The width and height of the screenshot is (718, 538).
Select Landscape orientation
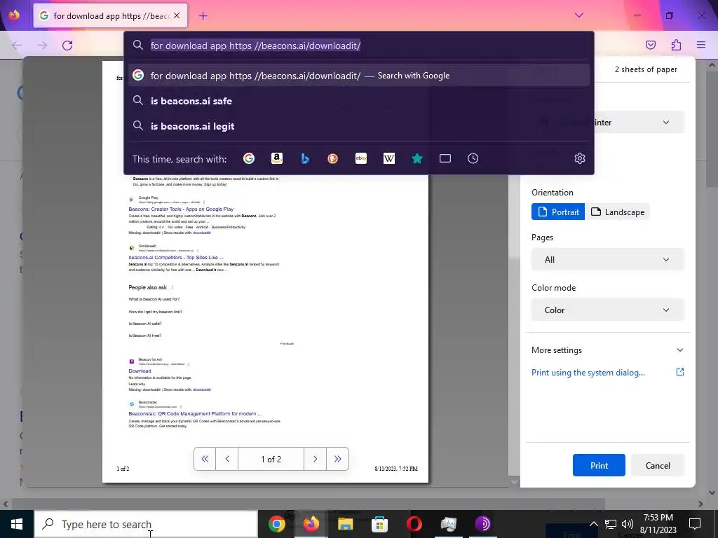(617, 212)
